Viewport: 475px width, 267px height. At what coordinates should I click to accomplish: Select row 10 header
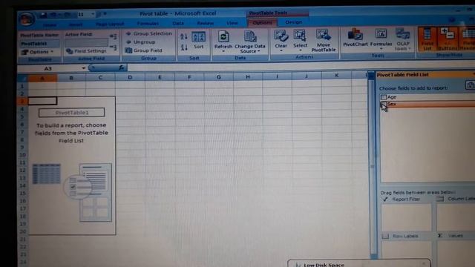tap(22, 155)
